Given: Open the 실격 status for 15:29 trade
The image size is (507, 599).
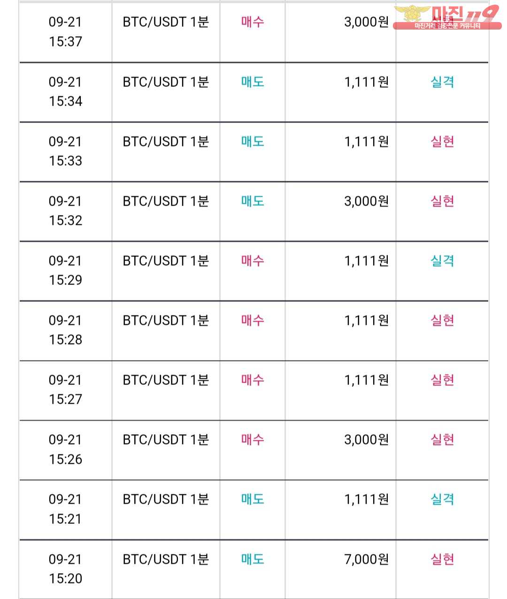Looking at the screenshot, I should pos(442,261).
